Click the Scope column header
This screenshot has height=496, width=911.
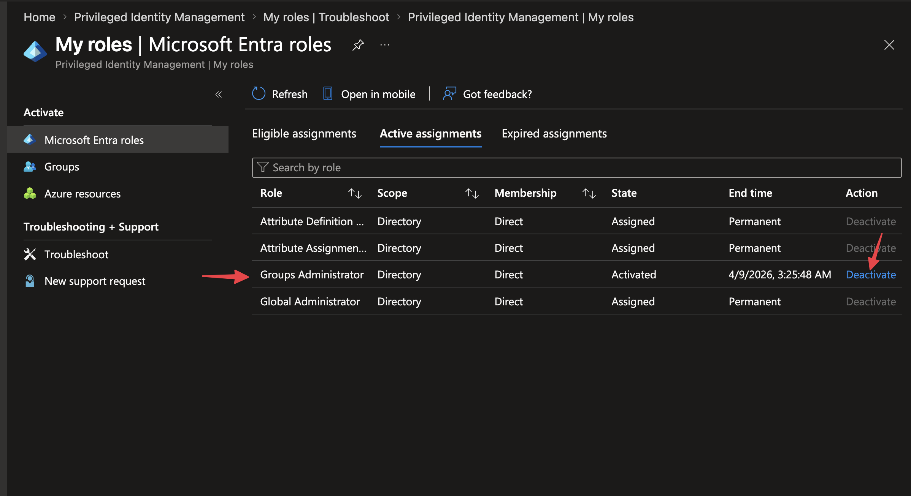[392, 193]
